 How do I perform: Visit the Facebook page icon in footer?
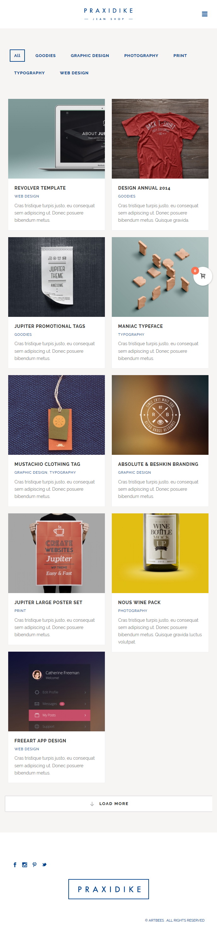pos(15,865)
